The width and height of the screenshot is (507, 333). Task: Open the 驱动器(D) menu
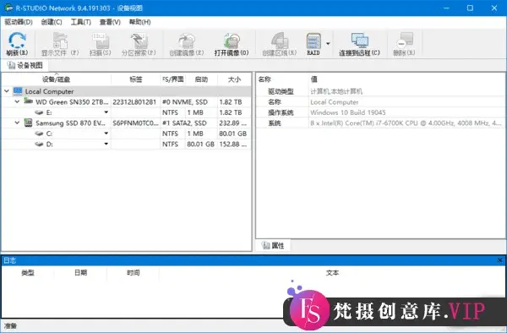[x=19, y=22]
